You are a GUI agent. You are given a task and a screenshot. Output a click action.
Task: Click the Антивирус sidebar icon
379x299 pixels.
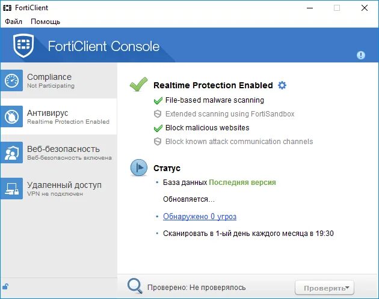[12, 116]
